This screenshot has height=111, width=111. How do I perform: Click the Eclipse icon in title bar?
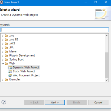(2, 2)
